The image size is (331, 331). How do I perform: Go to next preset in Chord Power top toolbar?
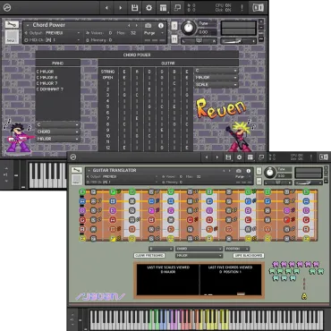point(121,8)
